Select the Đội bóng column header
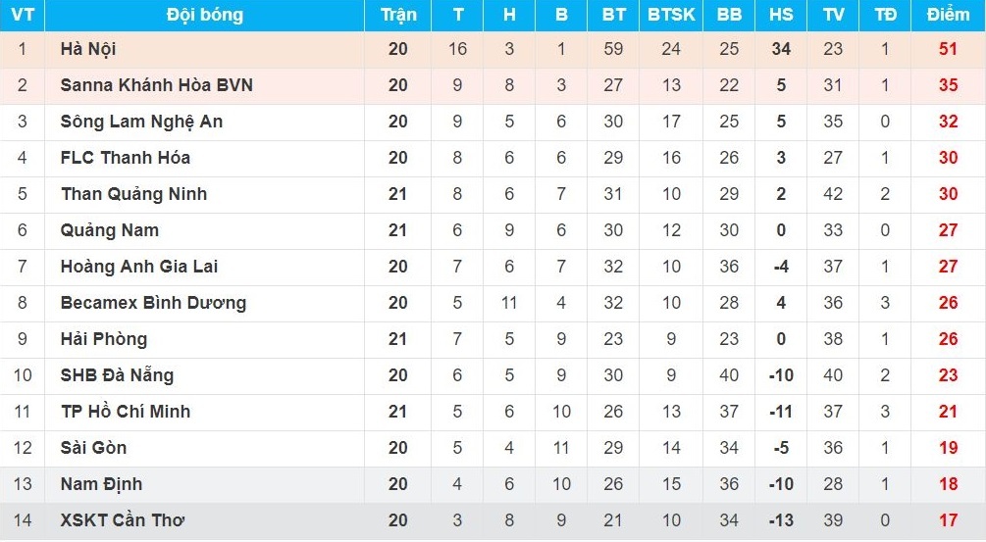The image size is (986, 542). pos(204,15)
